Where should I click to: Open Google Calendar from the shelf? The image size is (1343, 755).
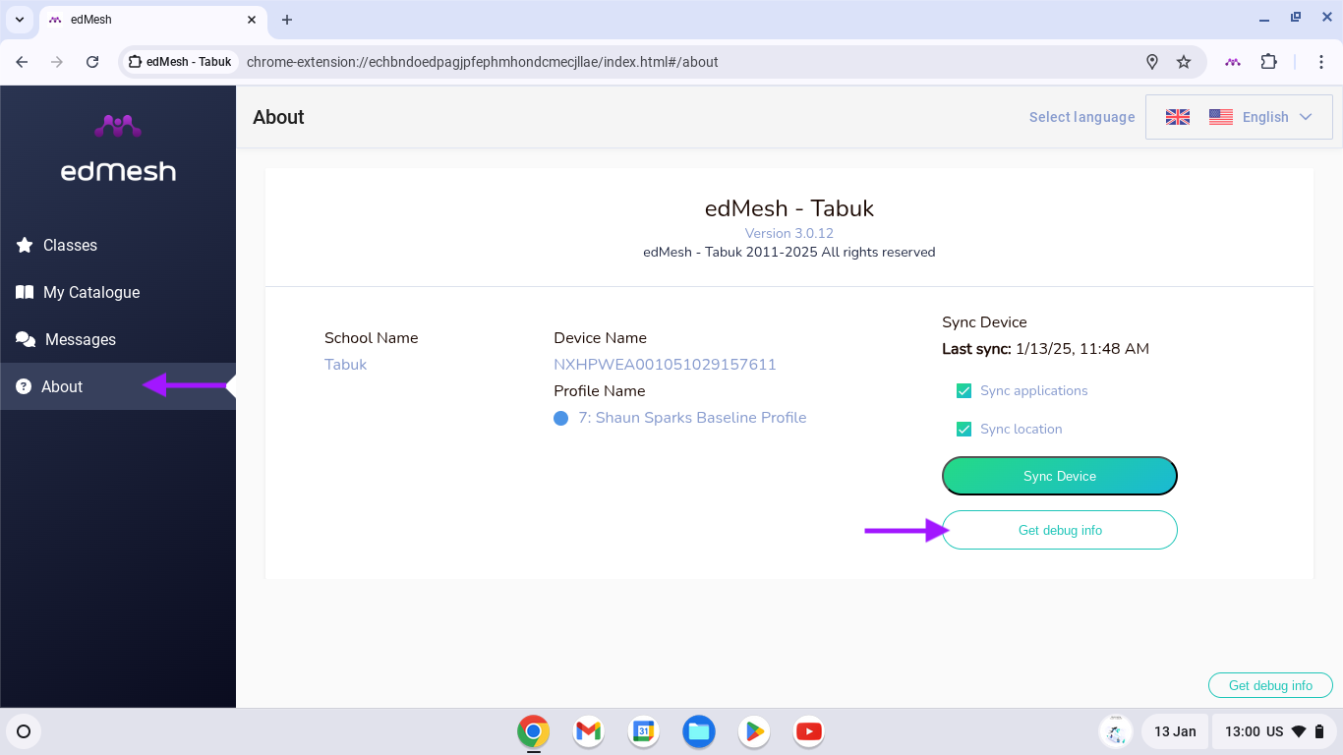point(644,731)
